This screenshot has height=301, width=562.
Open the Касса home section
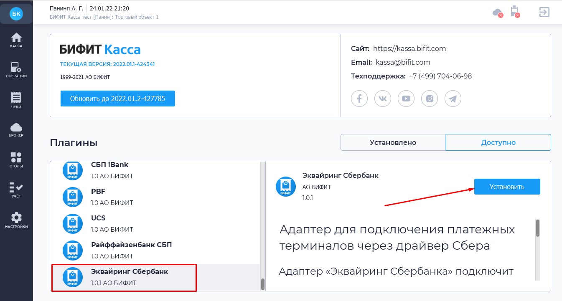pyautogui.click(x=16, y=40)
